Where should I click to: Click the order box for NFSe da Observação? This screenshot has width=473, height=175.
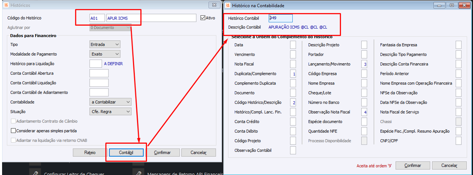point(458,93)
